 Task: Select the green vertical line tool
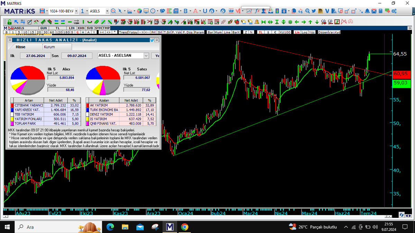point(83,22)
